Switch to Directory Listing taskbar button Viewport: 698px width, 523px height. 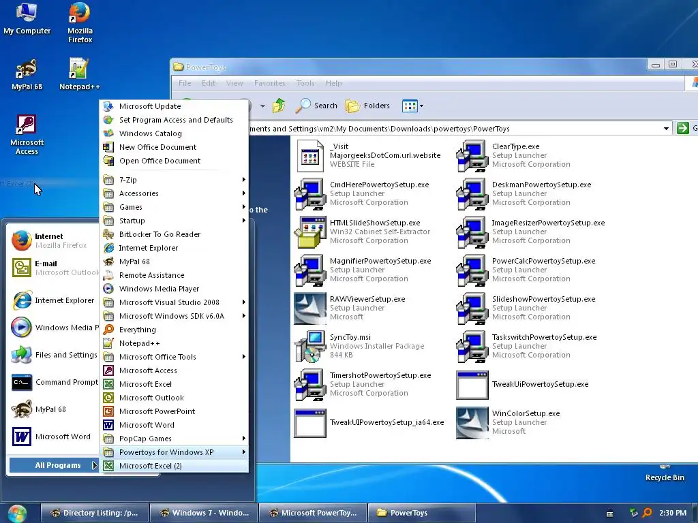click(94, 513)
